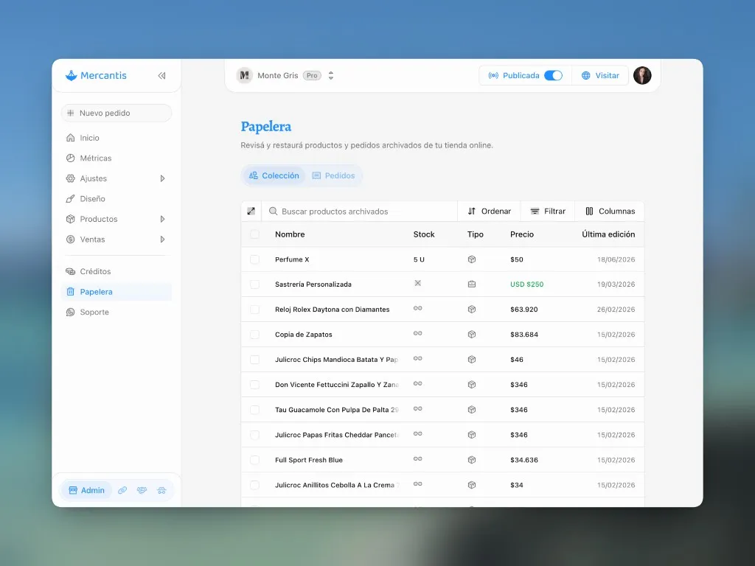Check the Julicroc Chips Mandioca row checkbox
The height and width of the screenshot is (566, 755).
[x=254, y=360]
